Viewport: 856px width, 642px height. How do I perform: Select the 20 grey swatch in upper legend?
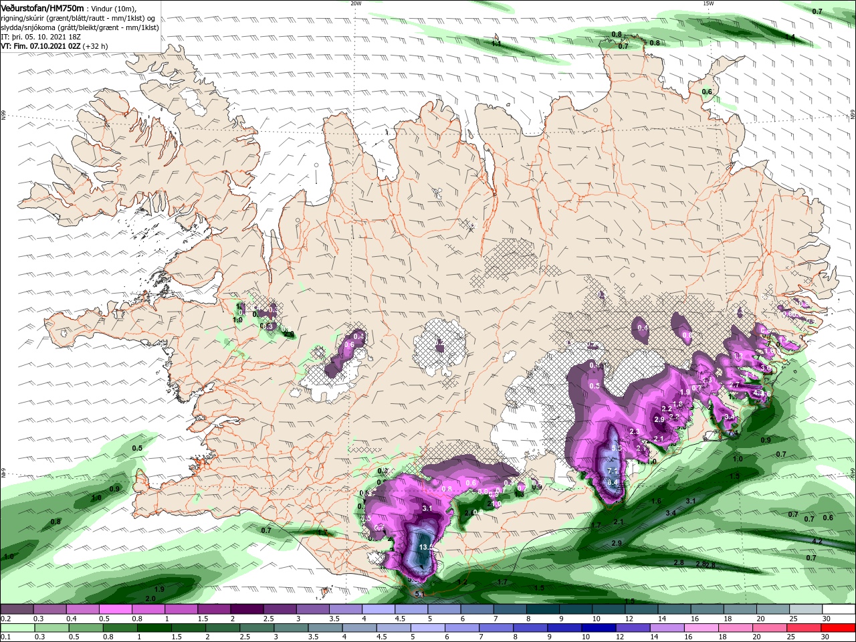click(x=772, y=609)
